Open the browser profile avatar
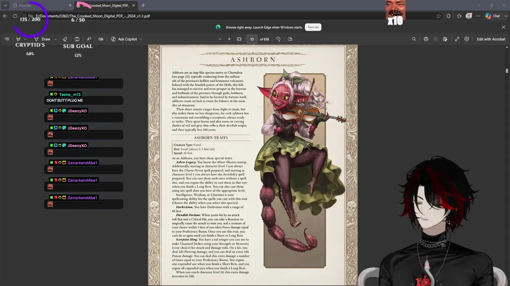Image resolution: width=510 pixels, height=286 pixels. point(469,16)
